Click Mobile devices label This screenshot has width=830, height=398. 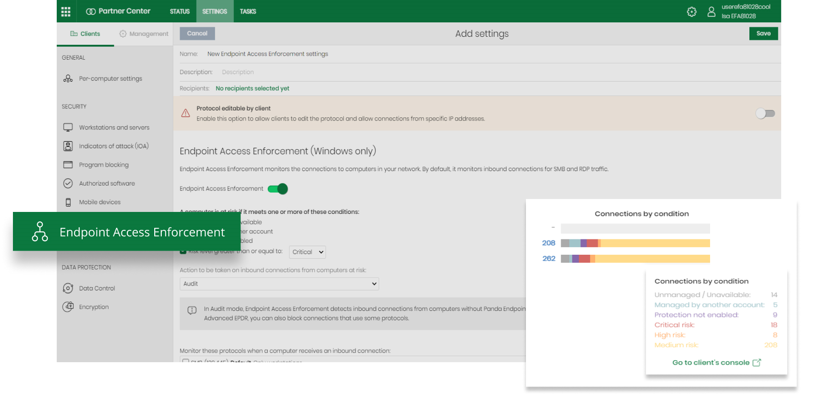pyautogui.click(x=100, y=202)
